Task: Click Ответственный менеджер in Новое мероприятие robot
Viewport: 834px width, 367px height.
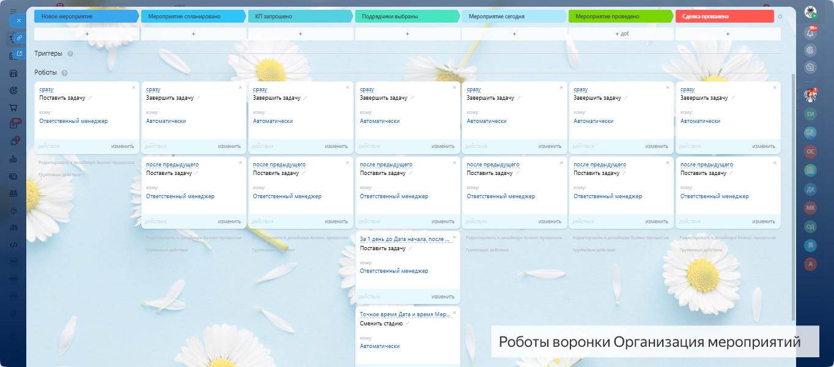Action: [x=73, y=121]
